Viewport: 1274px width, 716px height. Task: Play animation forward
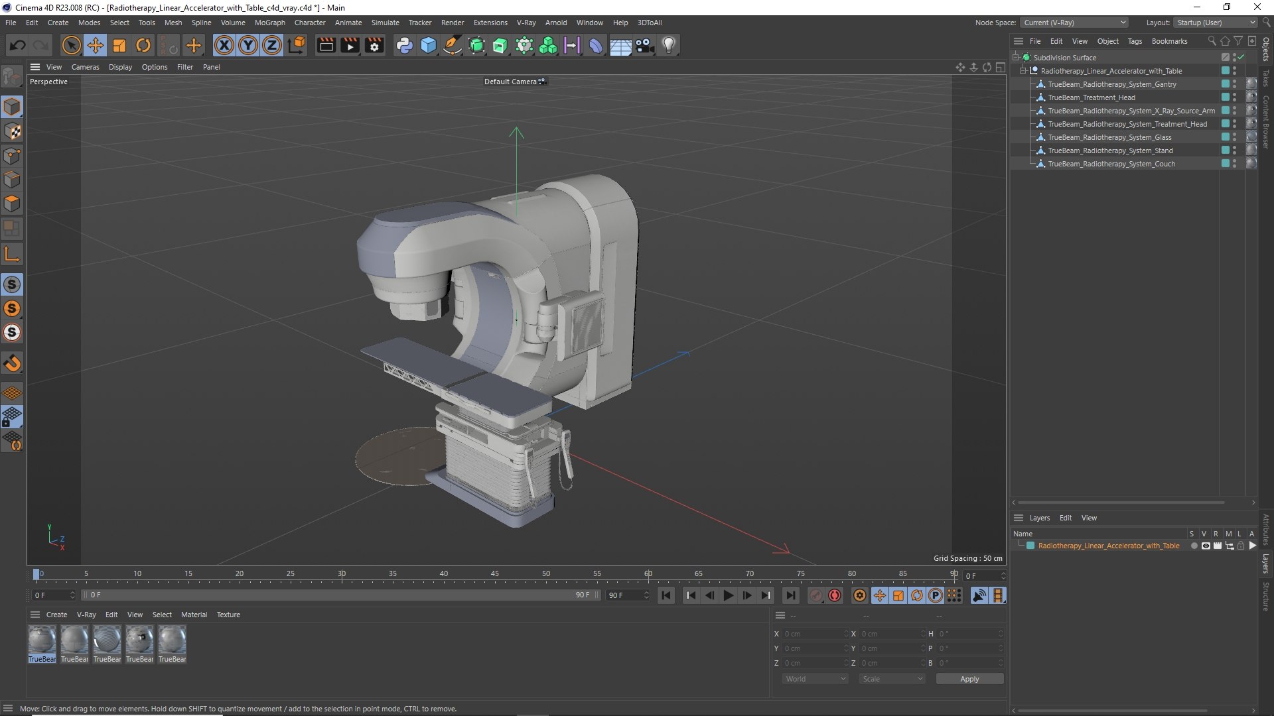[x=728, y=595]
